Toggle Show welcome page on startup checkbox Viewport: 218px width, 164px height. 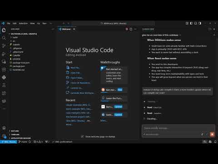(82, 137)
